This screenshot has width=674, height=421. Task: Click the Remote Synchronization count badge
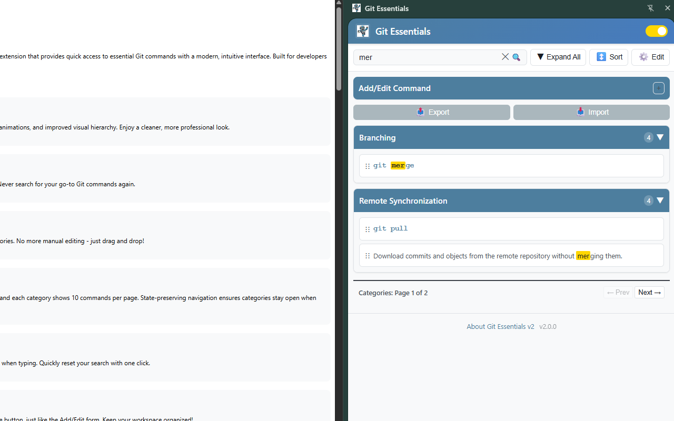[x=649, y=201]
